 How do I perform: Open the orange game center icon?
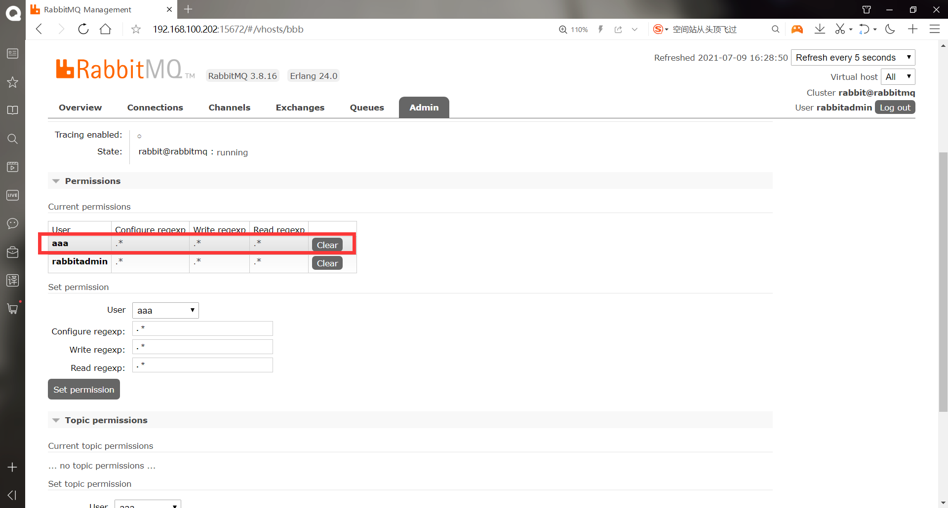click(x=797, y=29)
